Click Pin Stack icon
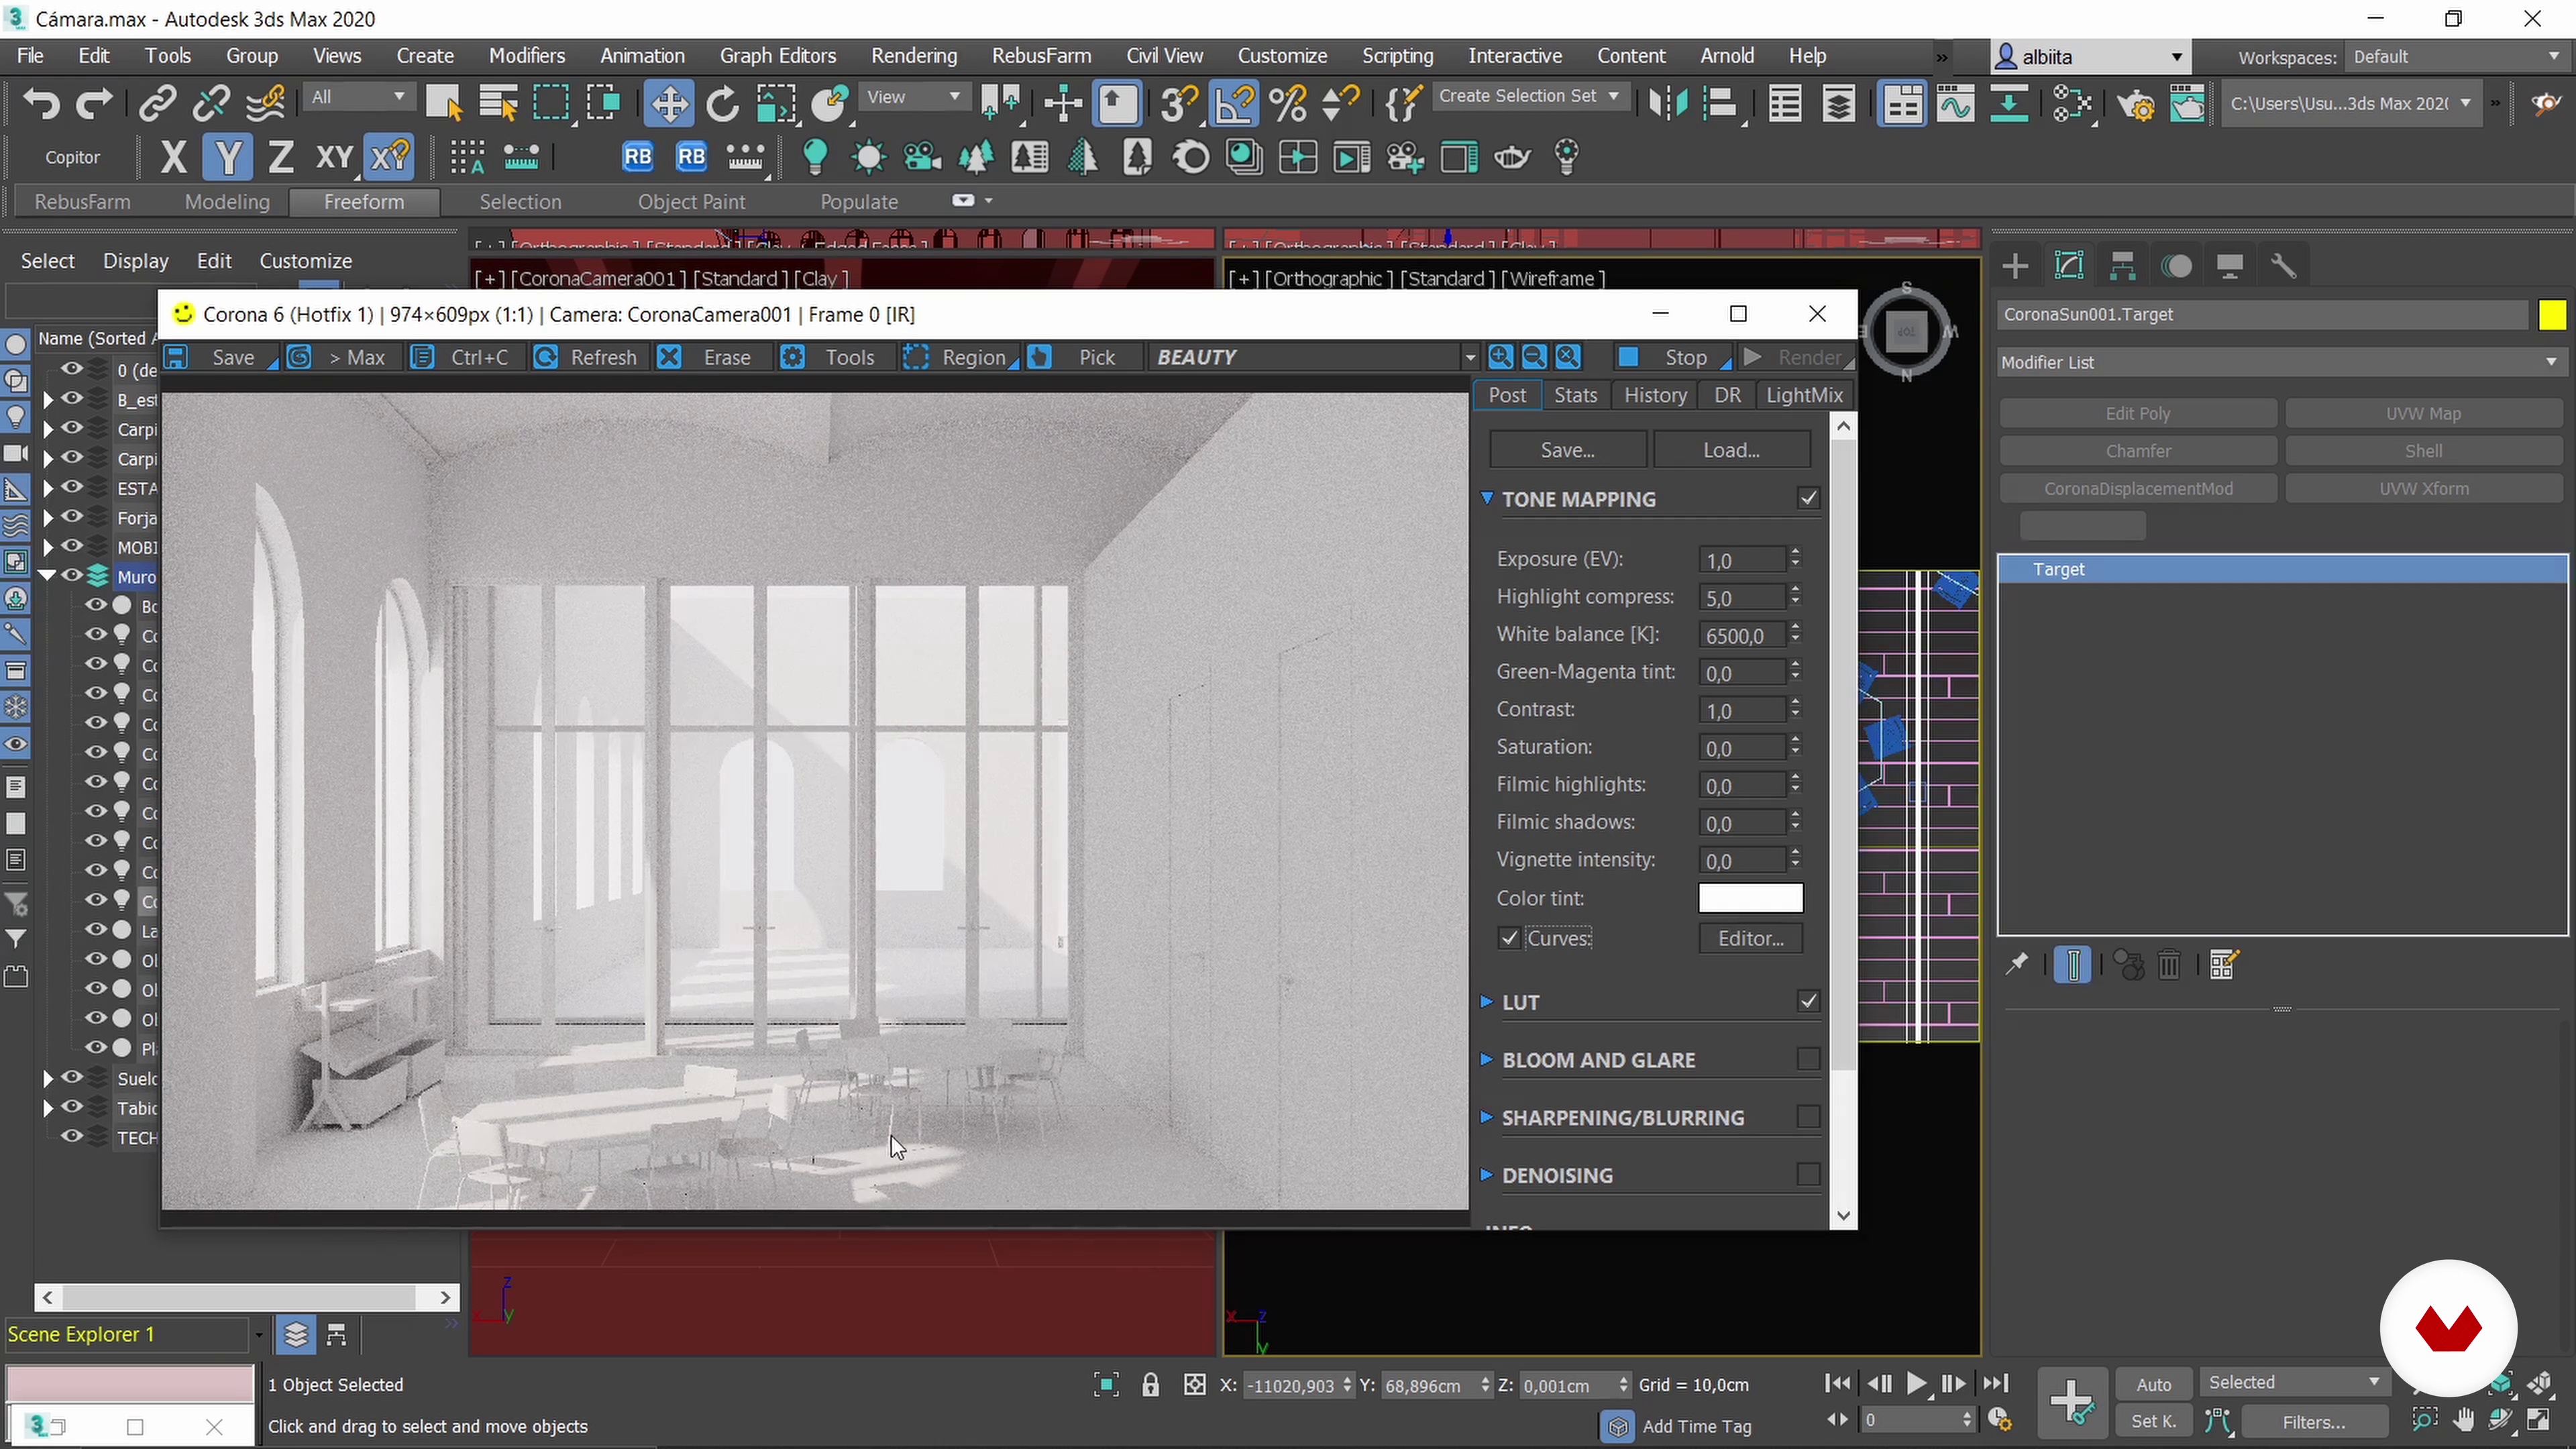 click(x=2017, y=965)
